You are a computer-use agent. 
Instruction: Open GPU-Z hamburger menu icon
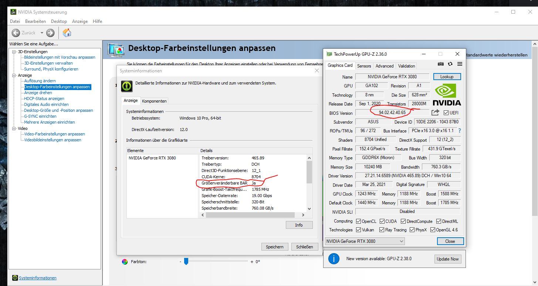pyautogui.click(x=460, y=64)
